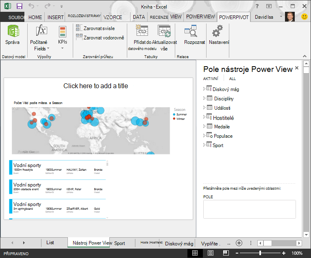The height and width of the screenshot is (258, 311).
Task: Collapse the ribbon with the chevron
Action: [x=304, y=56]
